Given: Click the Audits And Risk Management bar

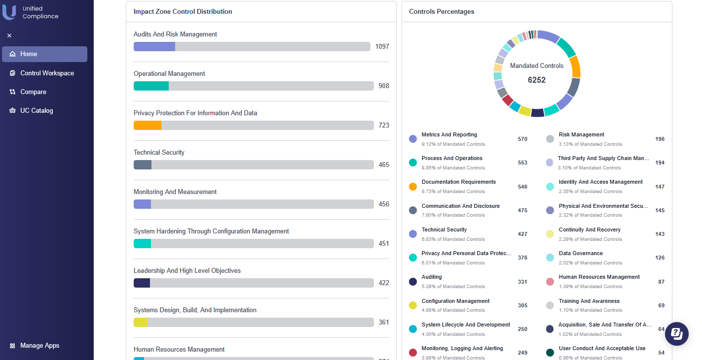Looking at the screenshot, I should (x=252, y=47).
